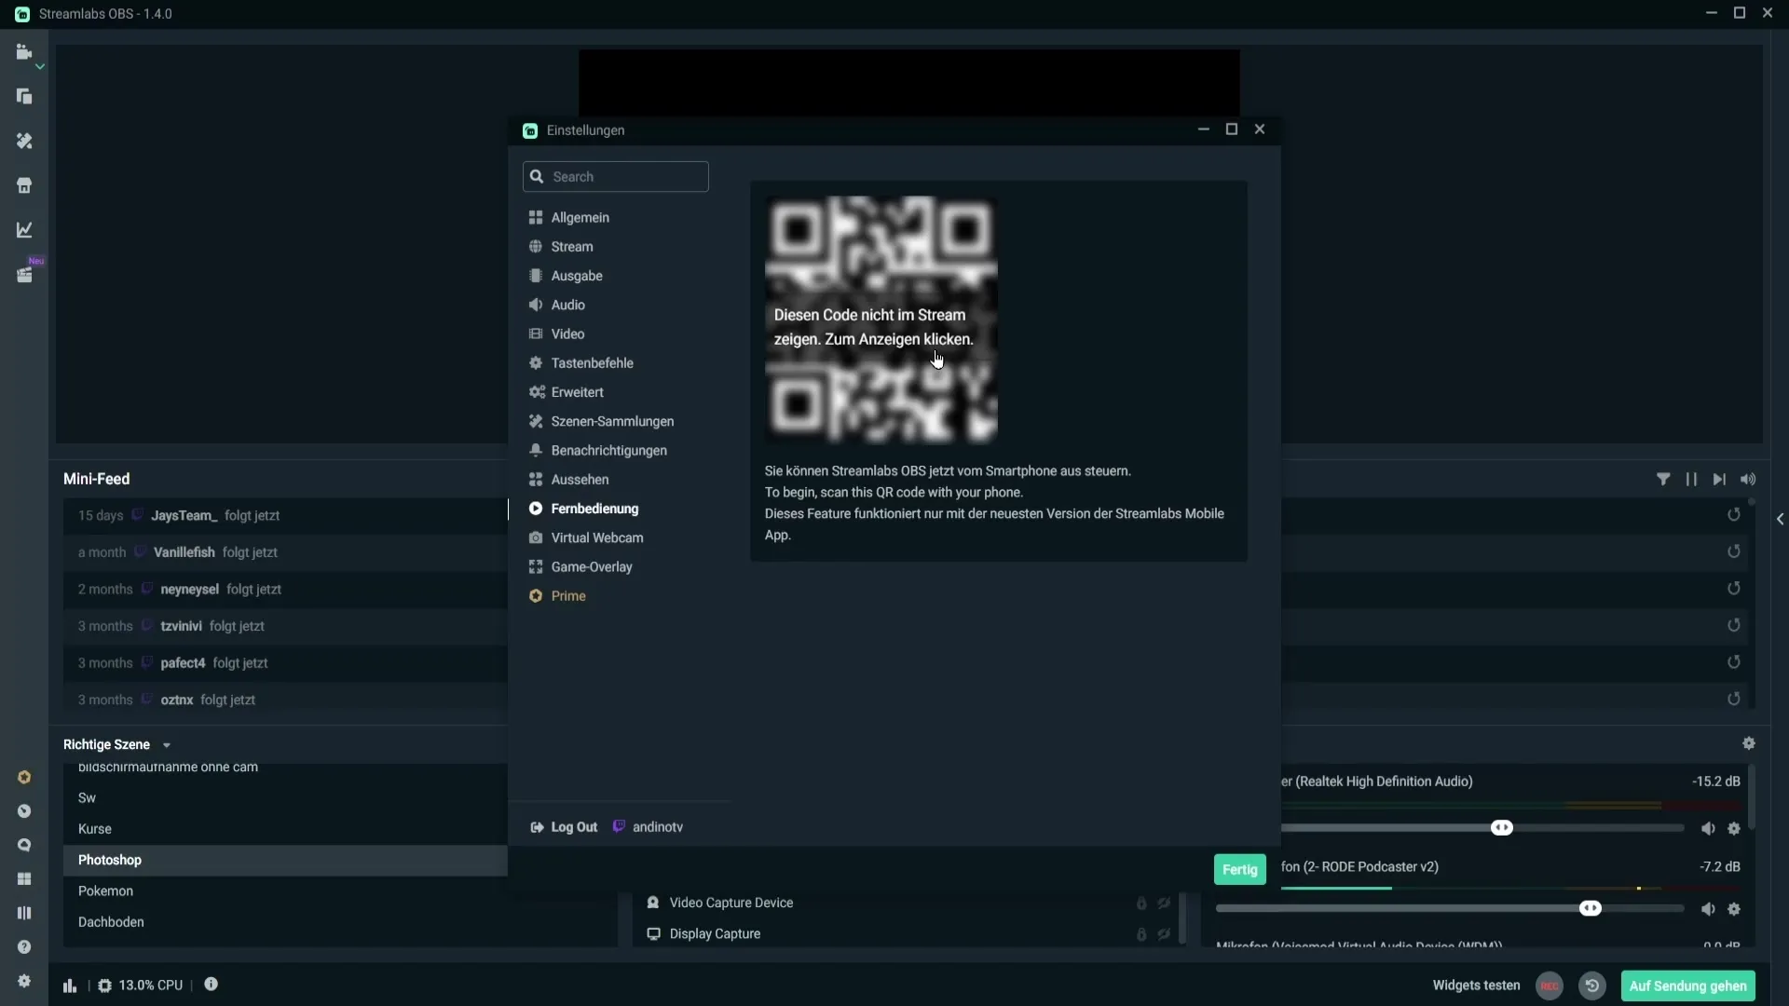Click the Log Out button
The image size is (1789, 1006).
[x=564, y=827]
